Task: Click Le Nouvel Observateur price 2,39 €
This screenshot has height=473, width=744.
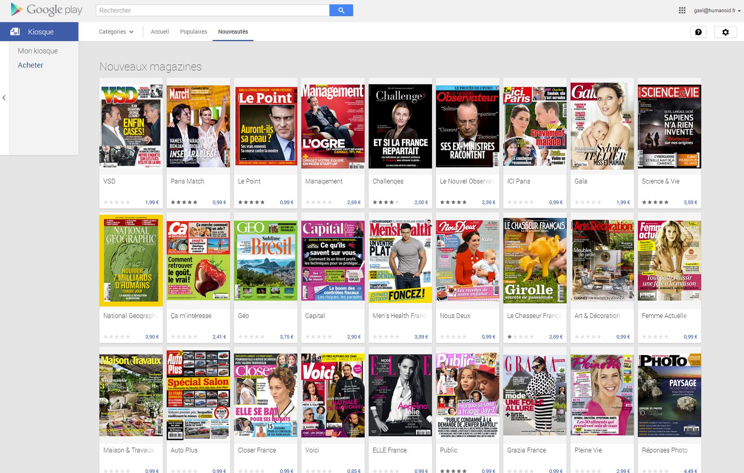Action: click(489, 202)
